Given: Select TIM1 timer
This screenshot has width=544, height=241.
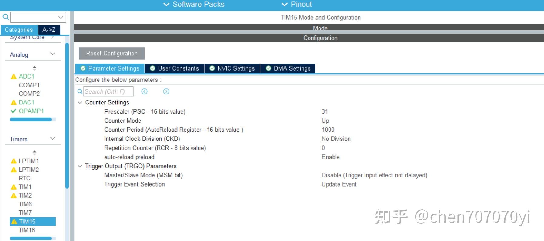Looking at the screenshot, I should click(x=25, y=187).
